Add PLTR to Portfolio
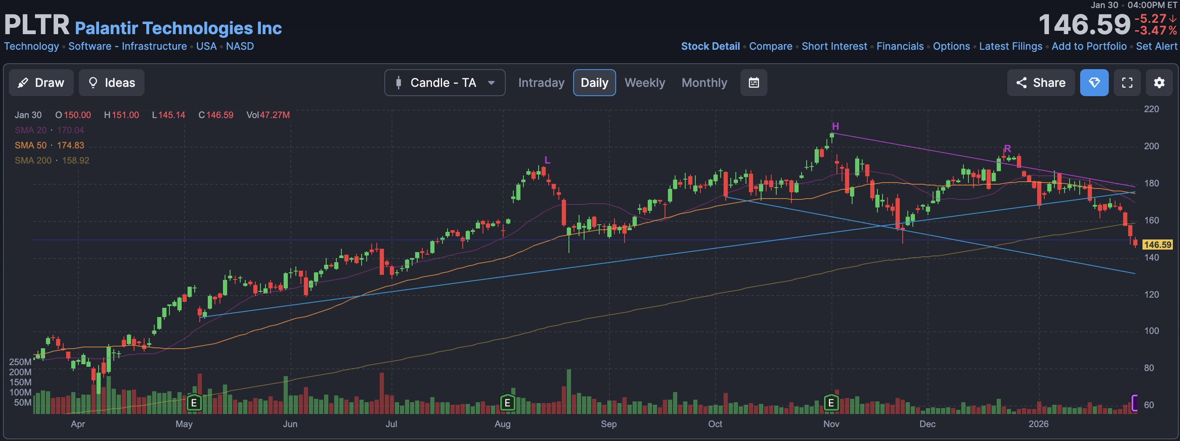This screenshot has height=441, width=1180. [x=1089, y=46]
